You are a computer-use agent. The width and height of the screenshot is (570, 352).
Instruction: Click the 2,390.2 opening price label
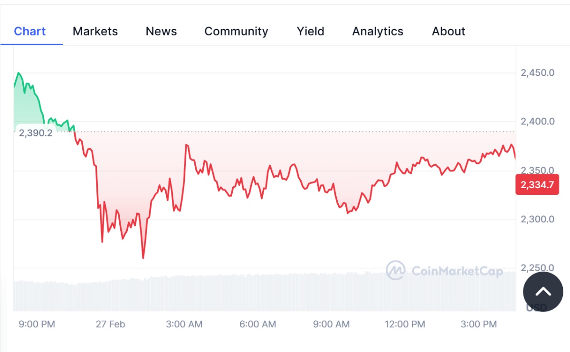click(36, 133)
